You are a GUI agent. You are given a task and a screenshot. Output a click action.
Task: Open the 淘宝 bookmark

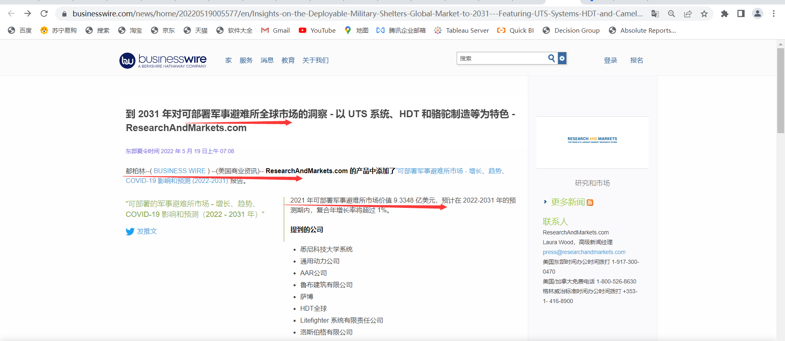[130, 30]
